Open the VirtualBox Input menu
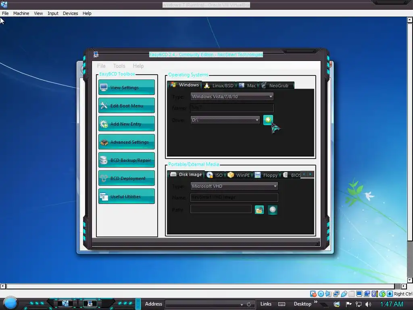 pos(53,13)
